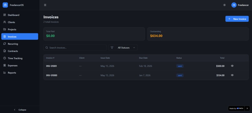Click the Time Tracking clock icon
Screen dimensions: 252x113
tap(4, 58)
